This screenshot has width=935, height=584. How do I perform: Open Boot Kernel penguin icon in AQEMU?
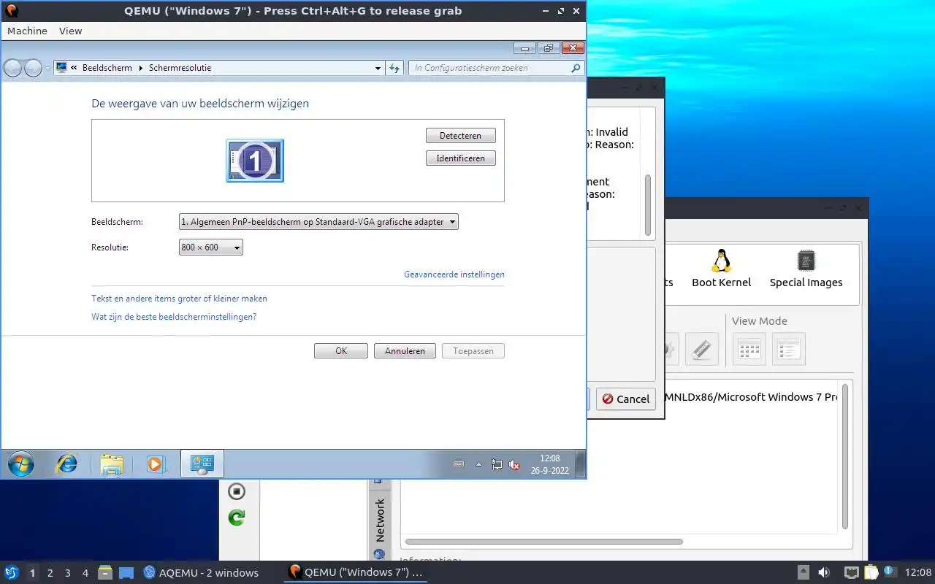pyautogui.click(x=722, y=268)
